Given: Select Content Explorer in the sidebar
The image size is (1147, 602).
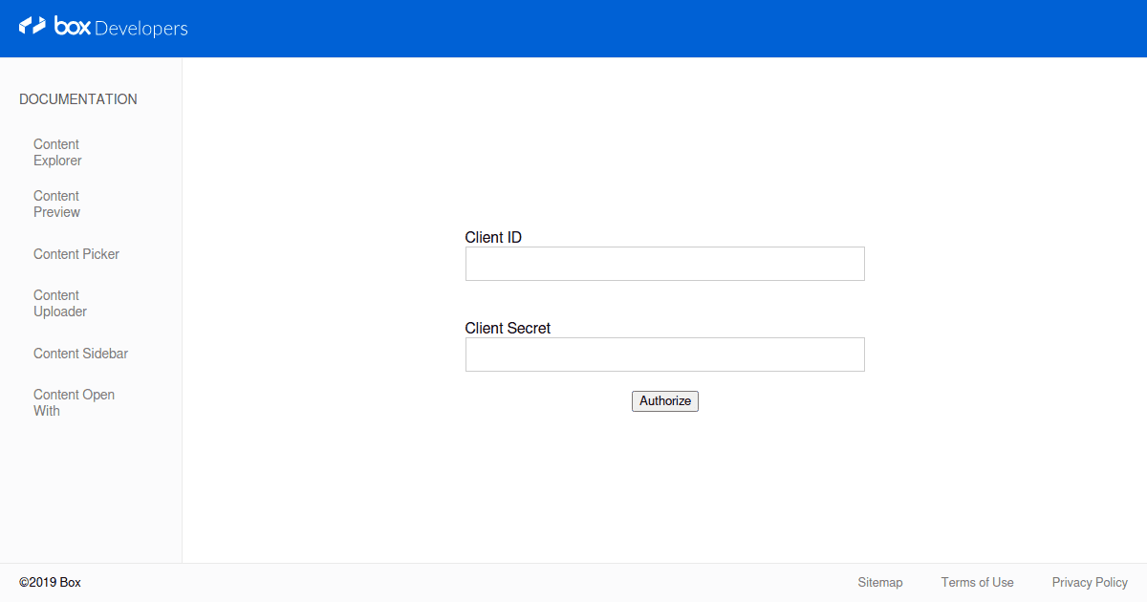Looking at the screenshot, I should pos(57,152).
